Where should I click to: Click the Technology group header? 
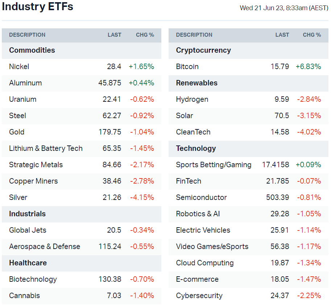pyautogui.click(x=196, y=148)
